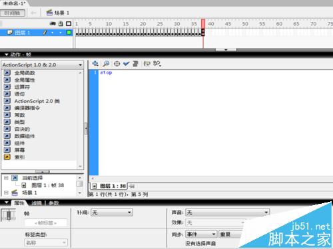Open the 同步 事件 sync dropdown
Viewport: 333px width, 249px height.
tap(201, 234)
